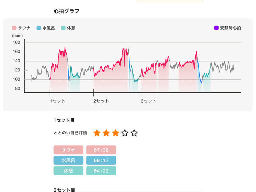This screenshot has height=192, width=256.
Task: Click the water bath time 00:17
Action: 101,160
